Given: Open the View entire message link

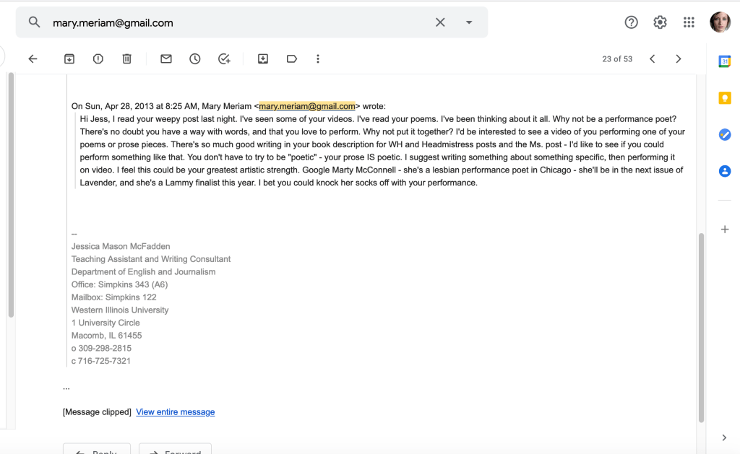Looking at the screenshot, I should click(175, 412).
